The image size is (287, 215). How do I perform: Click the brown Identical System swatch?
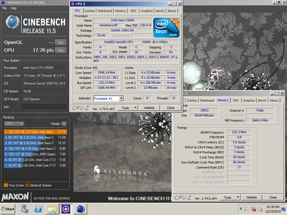pyautogui.click(x=27, y=185)
